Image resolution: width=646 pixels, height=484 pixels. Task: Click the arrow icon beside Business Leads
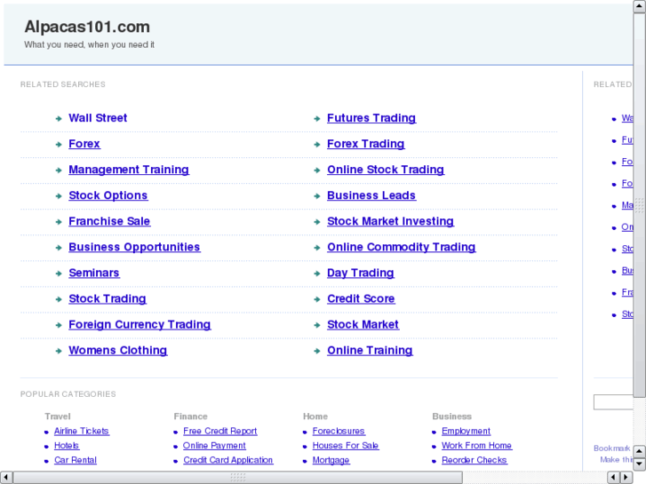pyautogui.click(x=317, y=196)
